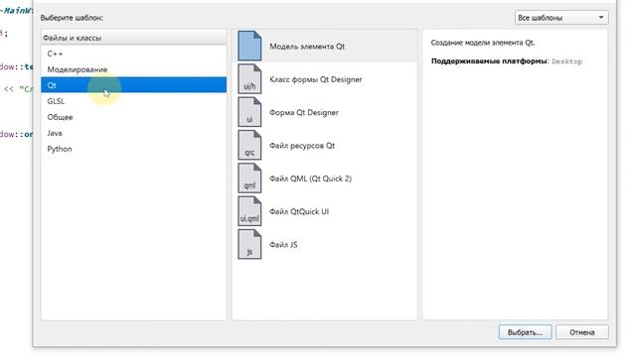Click the Выбрать... button
The image size is (636, 357).
(x=525, y=332)
